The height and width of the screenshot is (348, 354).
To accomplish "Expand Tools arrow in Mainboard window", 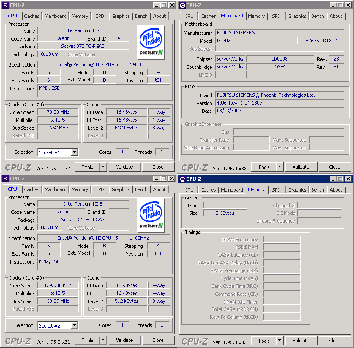I will pyautogui.click(x=280, y=167).
